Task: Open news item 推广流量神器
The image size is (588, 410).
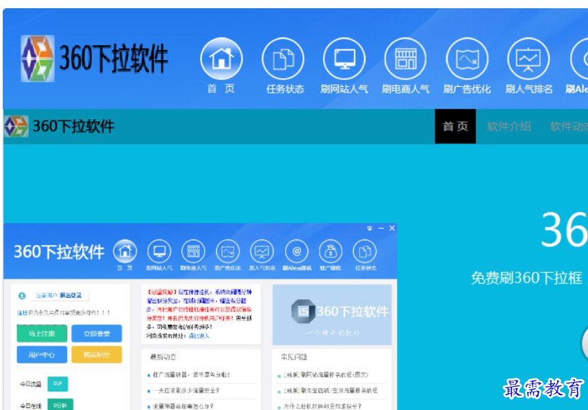Action: [x=191, y=374]
